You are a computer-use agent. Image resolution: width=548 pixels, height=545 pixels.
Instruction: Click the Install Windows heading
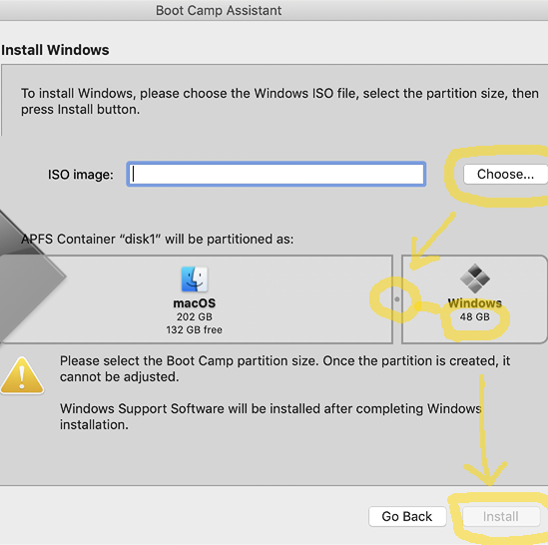tap(55, 50)
